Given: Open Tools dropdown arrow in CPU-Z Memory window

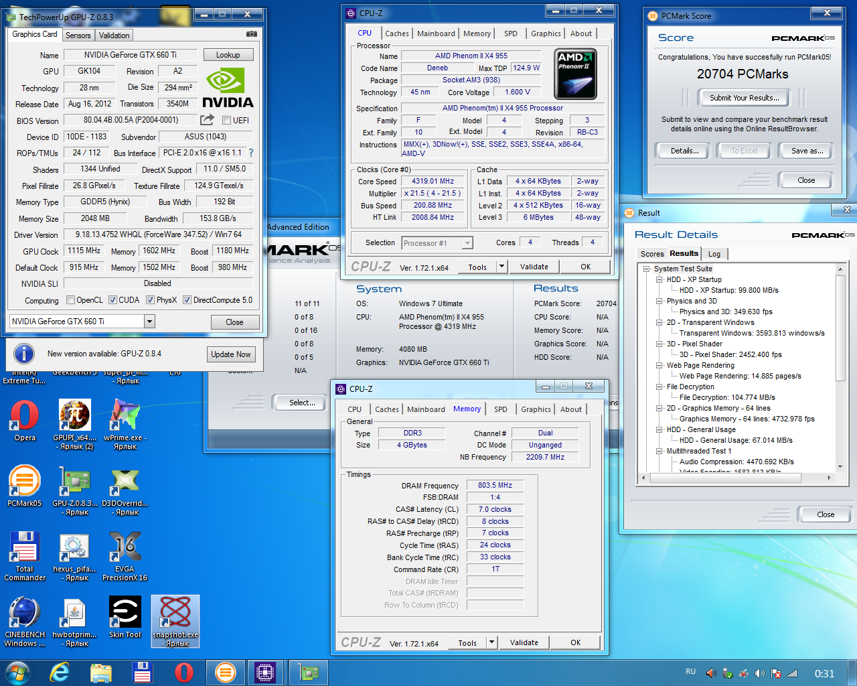Looking at the screenshot, I should [x=491, y=642].
